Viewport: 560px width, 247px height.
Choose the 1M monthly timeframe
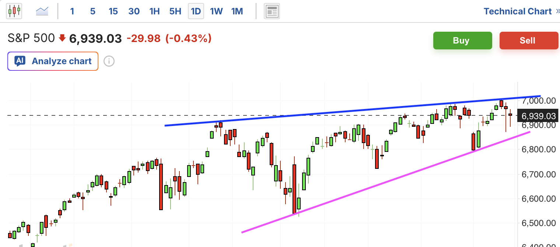(237, 11)
